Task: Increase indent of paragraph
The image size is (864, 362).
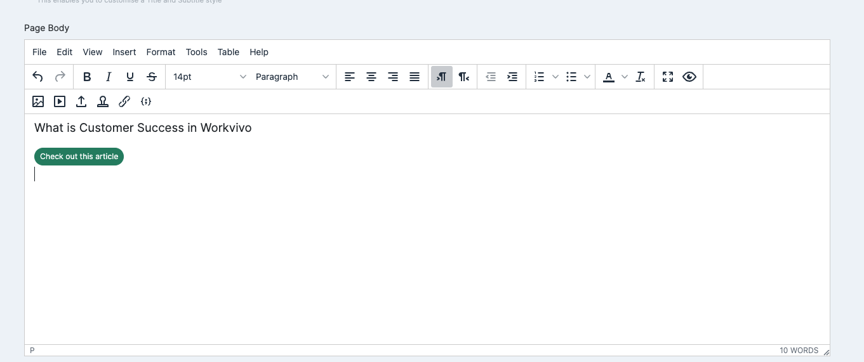Action: [x=512, y=77]
